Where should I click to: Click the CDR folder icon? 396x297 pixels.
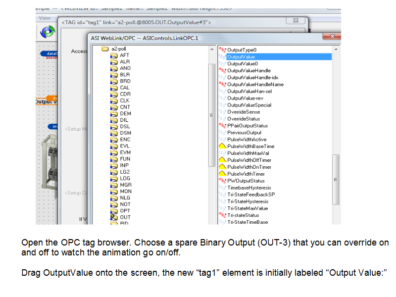pyautogui.click(x=114, y=94)
